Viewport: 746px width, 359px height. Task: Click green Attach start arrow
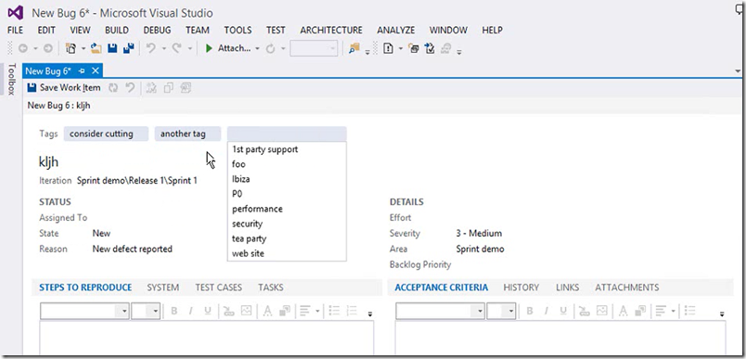[209, 48]
